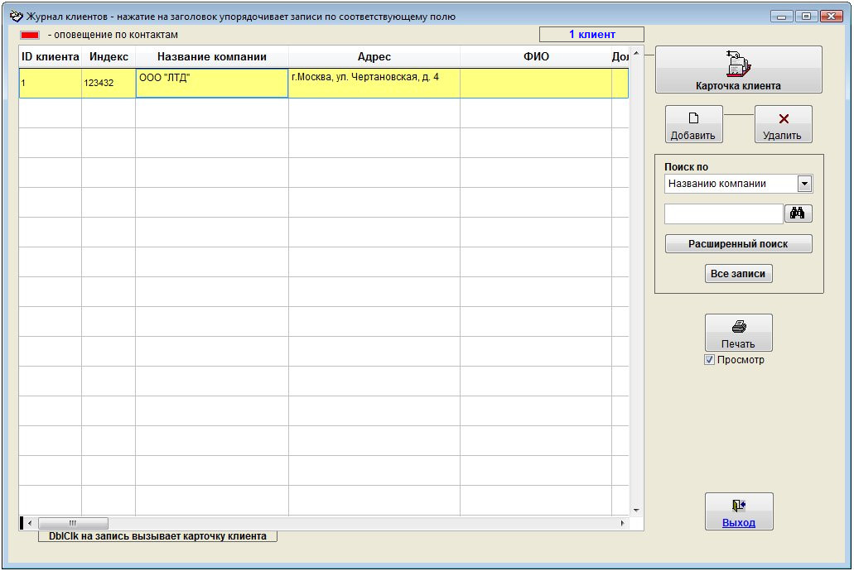Close the Журнал клиентов window
The width and height of the screenshot is (854, 571).
coord(832,17)
